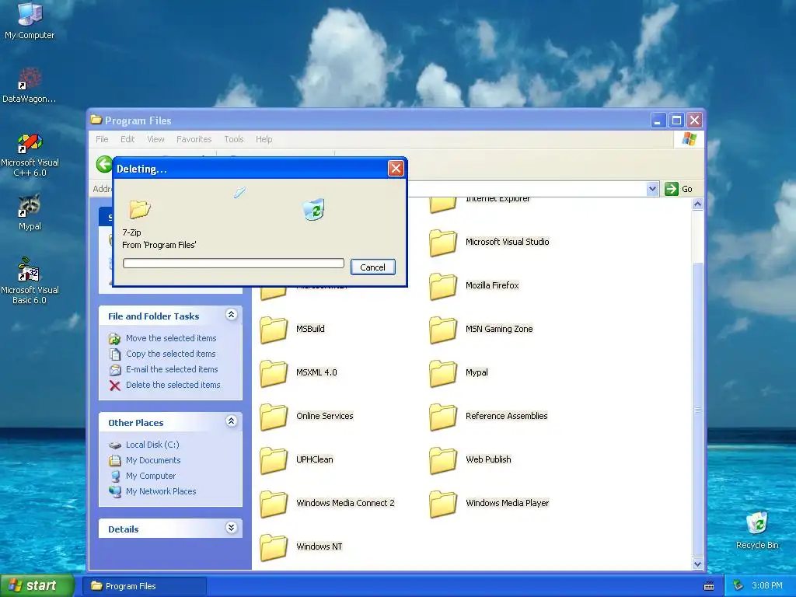Image resolution: width=796 pixels, height=597 pixels.
Task: Collapse the File and Folder Tasks panel
Action: [231, 315]
